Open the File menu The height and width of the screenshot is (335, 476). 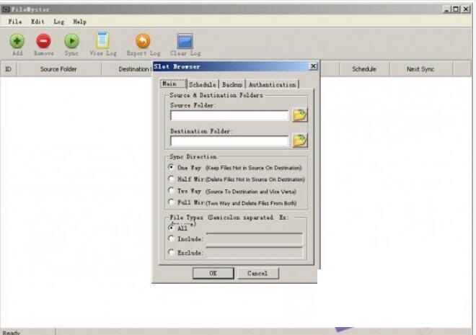tap(14, 22)
